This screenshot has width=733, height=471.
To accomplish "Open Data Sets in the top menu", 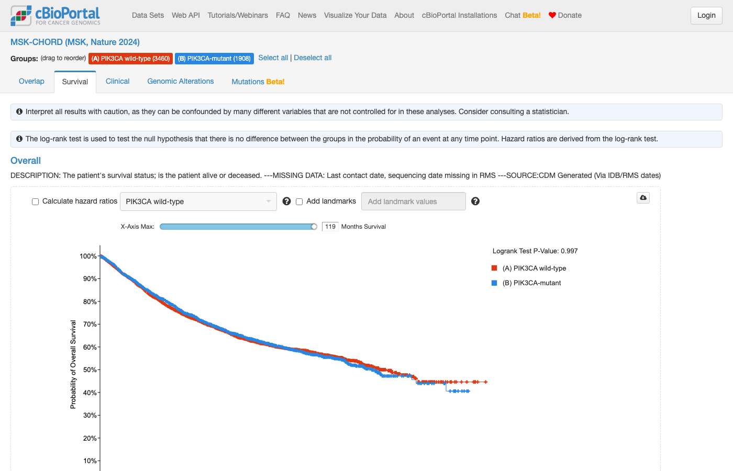I will click(x=148, y=15).
